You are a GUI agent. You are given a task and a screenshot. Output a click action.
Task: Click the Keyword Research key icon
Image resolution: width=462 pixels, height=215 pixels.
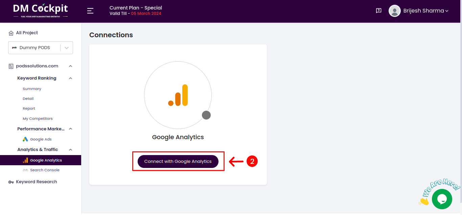[x=10, y=181]
